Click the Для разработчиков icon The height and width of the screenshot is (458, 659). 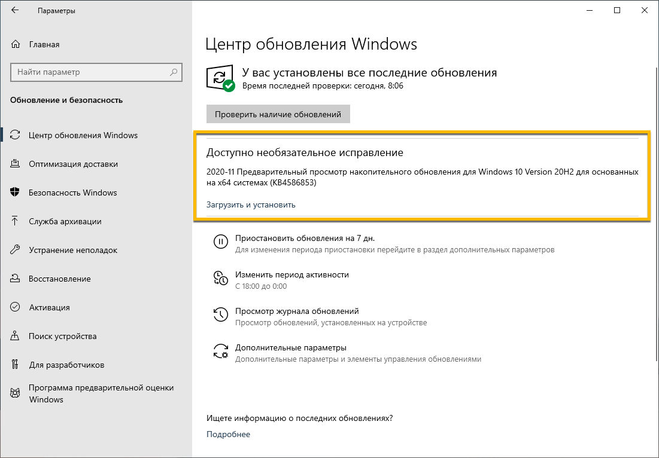click(16, 365)
